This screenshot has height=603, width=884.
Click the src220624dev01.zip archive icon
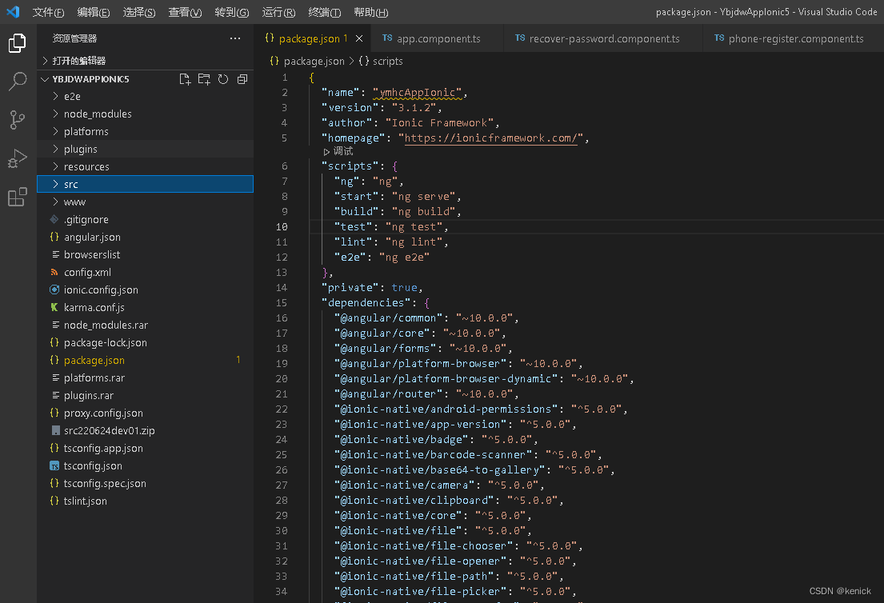[x=55, y=430]
